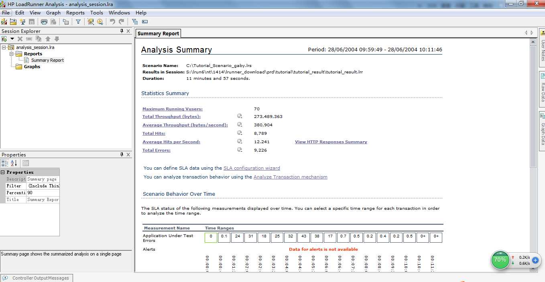
Task: Click the Save session disk icon
Action: (x=31, y=22)
